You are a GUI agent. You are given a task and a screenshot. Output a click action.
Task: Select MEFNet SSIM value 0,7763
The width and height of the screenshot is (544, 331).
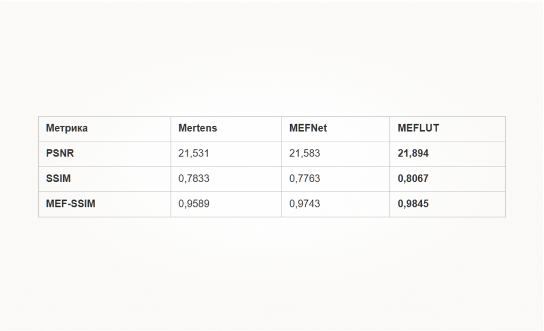point(304,179)
